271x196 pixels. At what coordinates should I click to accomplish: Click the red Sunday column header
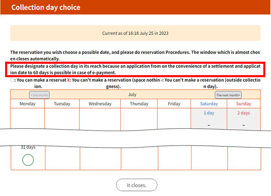[x=244, y=104]
